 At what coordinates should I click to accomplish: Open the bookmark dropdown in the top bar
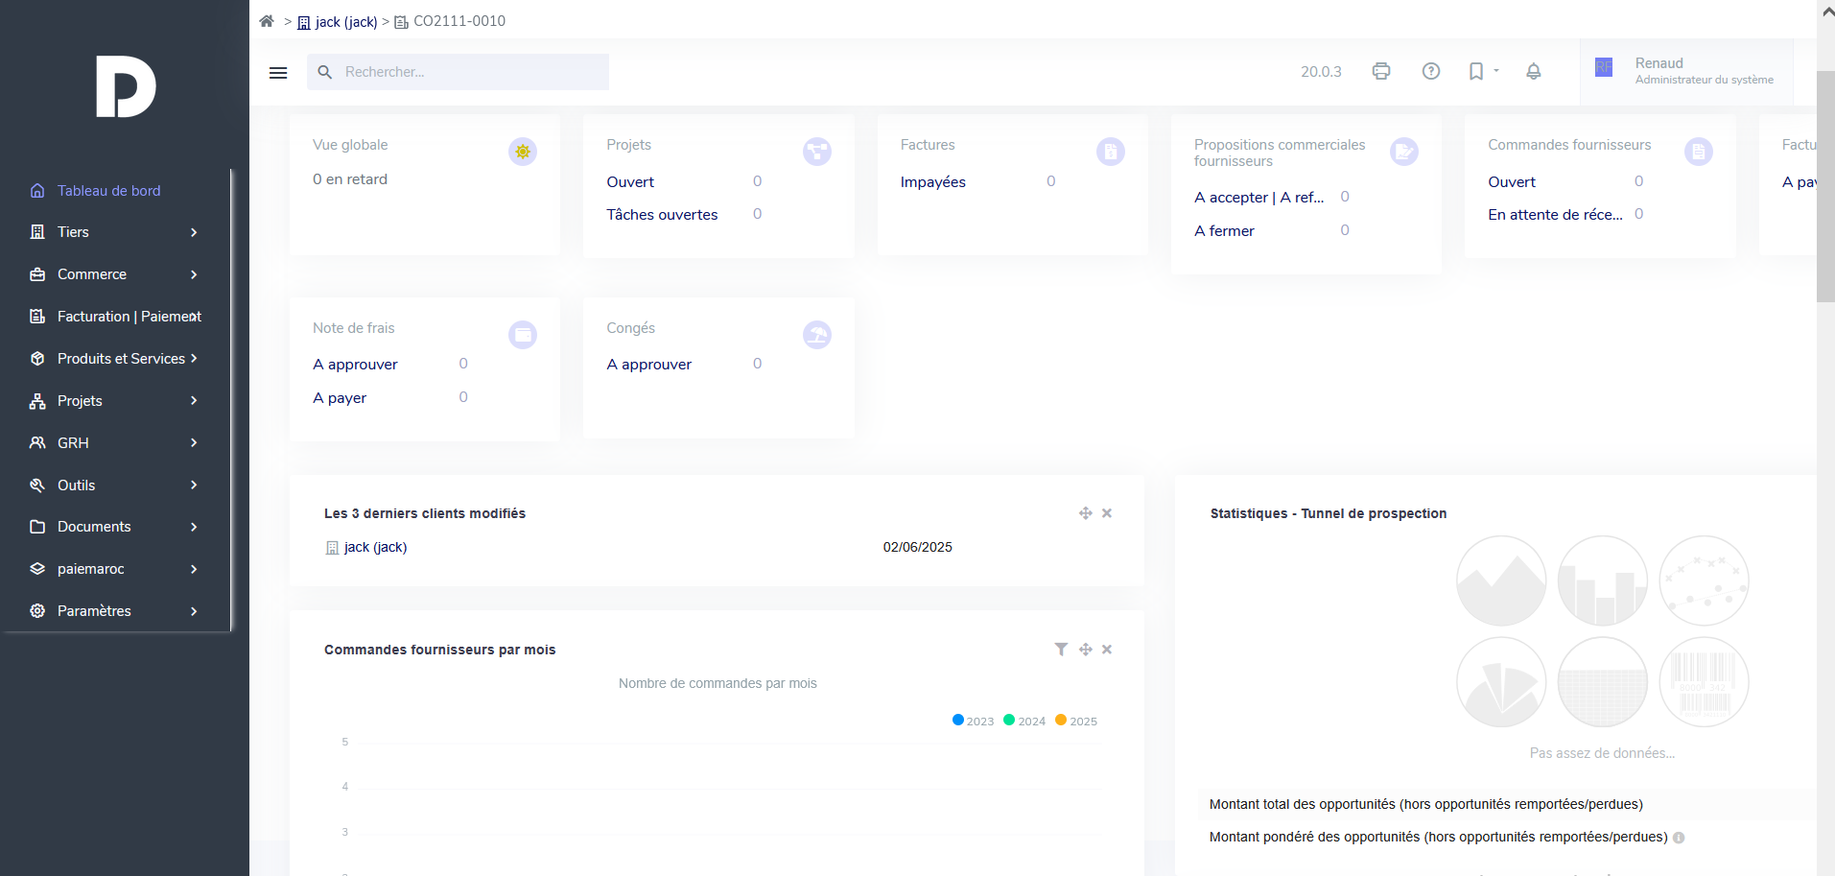(x=1483, y=71)
